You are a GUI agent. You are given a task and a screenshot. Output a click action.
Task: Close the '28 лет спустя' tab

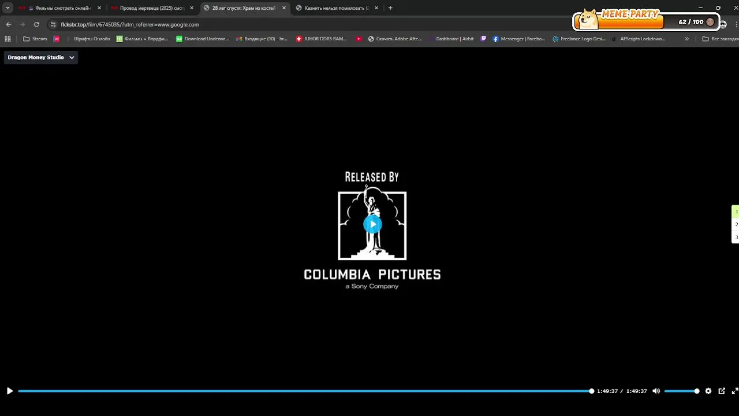[284, 8]
